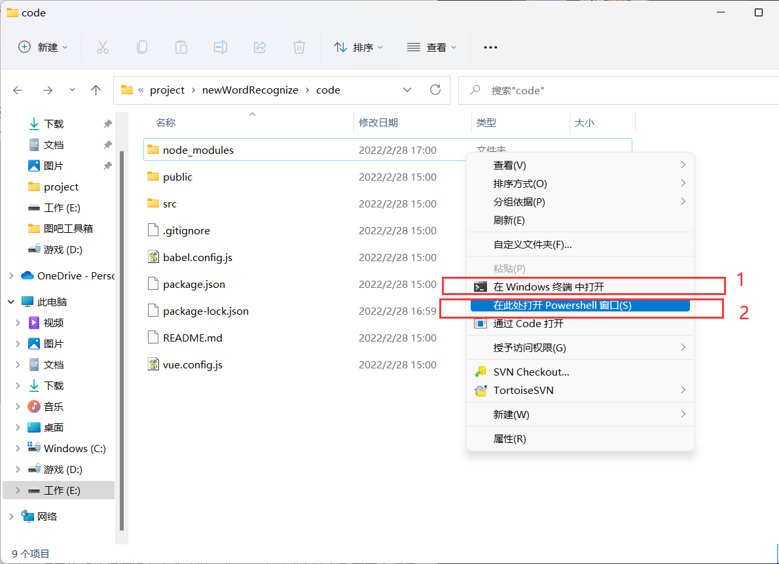This screenshot has width=779, height=564.
Task: Click the 音乐 music icon in sidebar
Action: pyautogui.click(x=34, y=406)
